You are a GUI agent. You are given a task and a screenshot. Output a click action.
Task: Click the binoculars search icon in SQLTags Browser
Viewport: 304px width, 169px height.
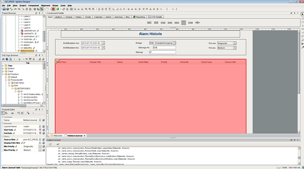pyautogui.click(x=3, y=59)
